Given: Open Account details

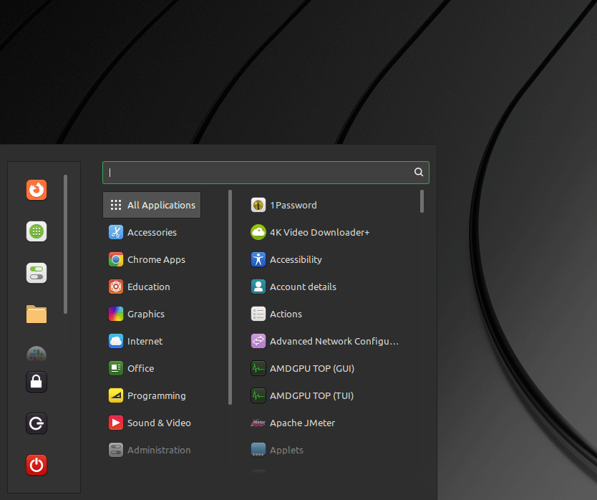Looking at the screenshot, I should click(303, 287).
